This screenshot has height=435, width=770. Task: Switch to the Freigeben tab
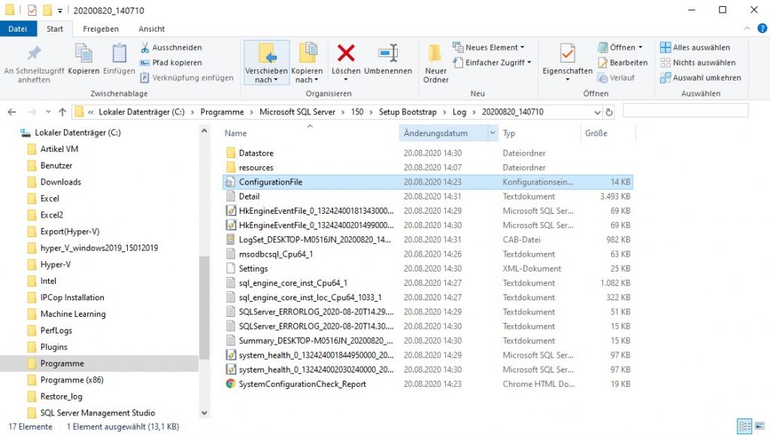pos(101,29)
